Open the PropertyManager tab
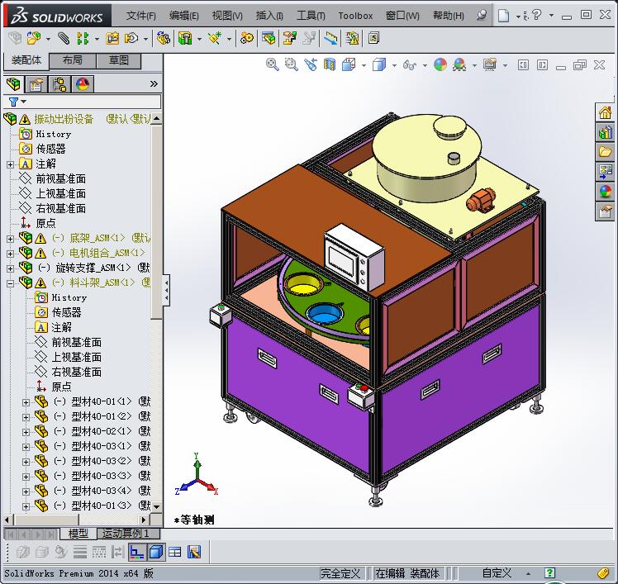This screenshot has height=584, width=618. tap(36, 84)
